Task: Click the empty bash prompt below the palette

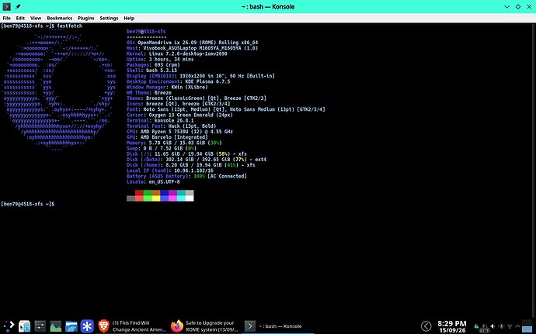Action: (28, 204)
